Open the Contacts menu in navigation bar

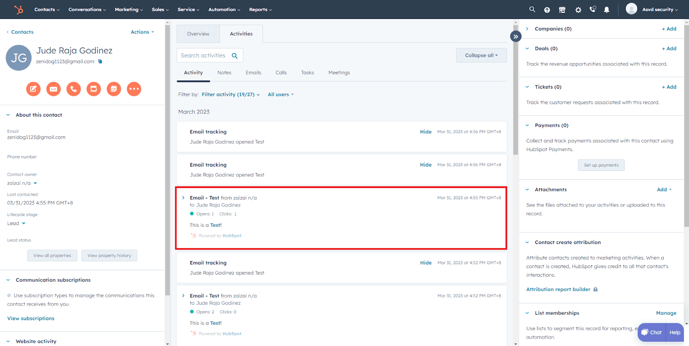[47, 9]
